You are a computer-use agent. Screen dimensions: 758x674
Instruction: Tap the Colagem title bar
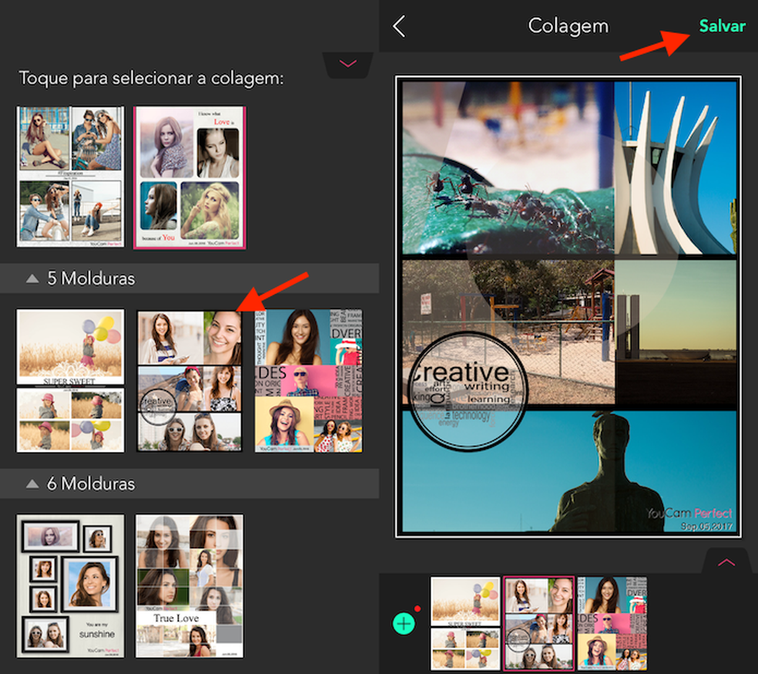(568, 25)
